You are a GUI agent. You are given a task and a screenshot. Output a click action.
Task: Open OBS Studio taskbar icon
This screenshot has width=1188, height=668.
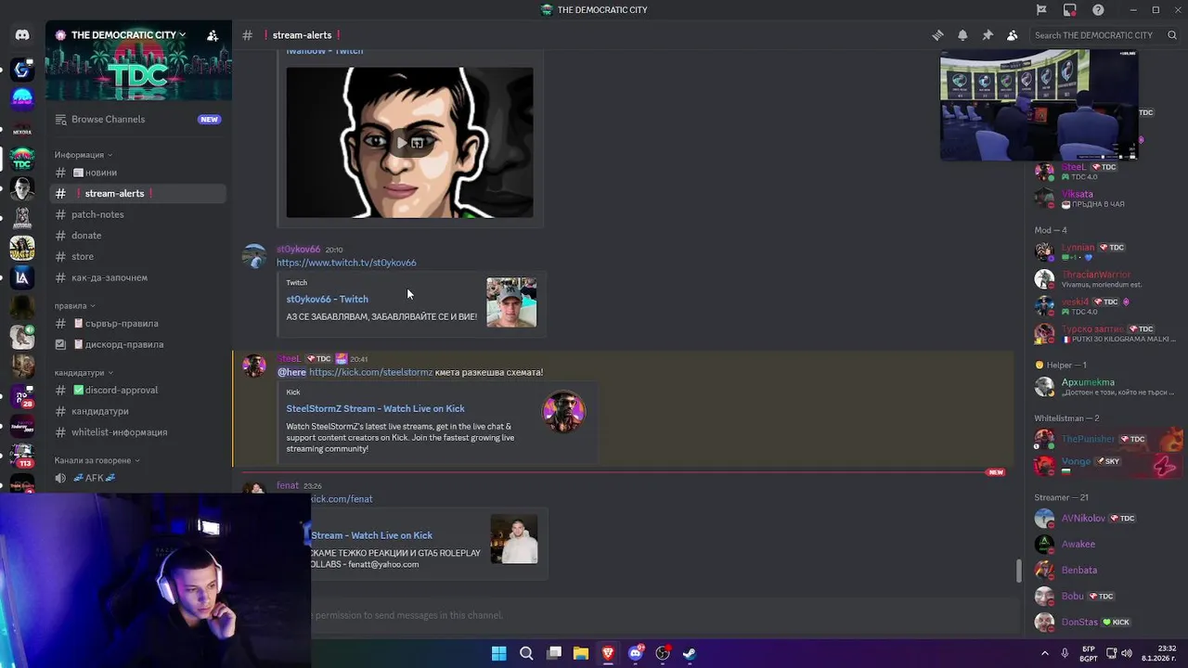click(663, 653)
